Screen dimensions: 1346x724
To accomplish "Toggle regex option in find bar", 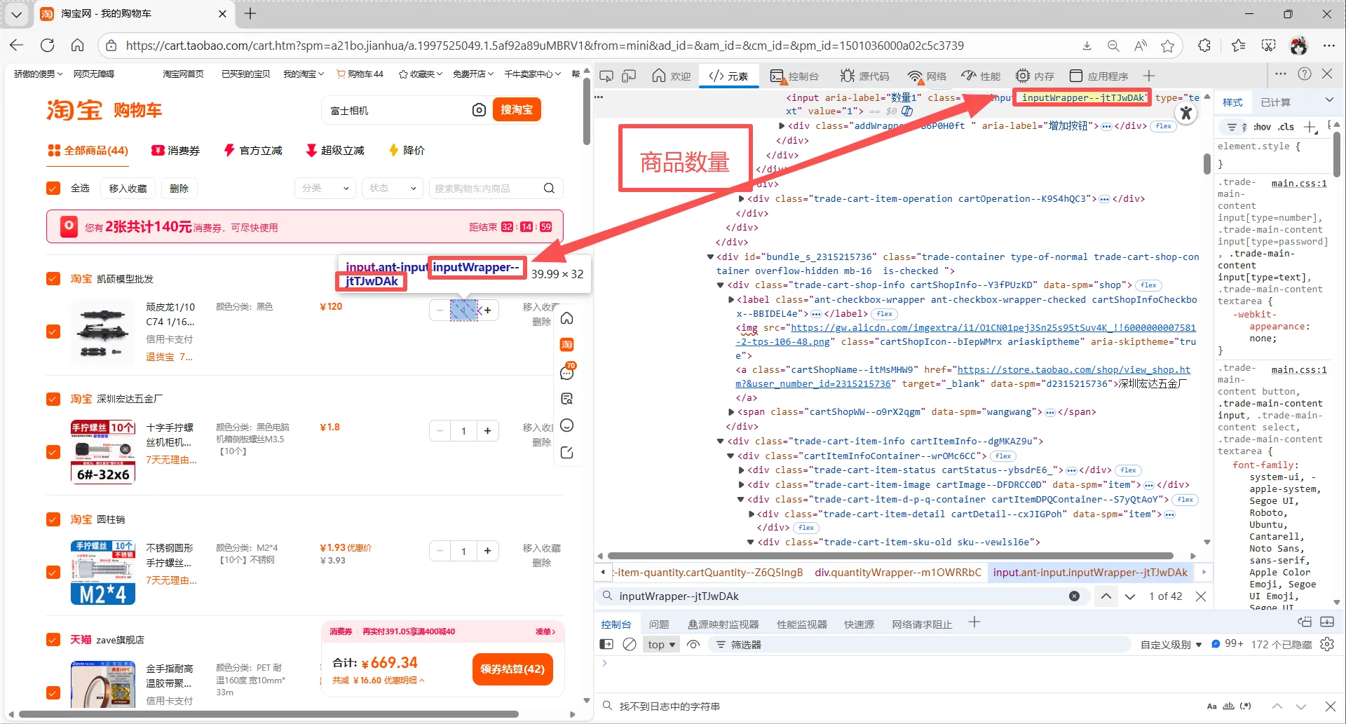I will click(x=1245, y=706).
